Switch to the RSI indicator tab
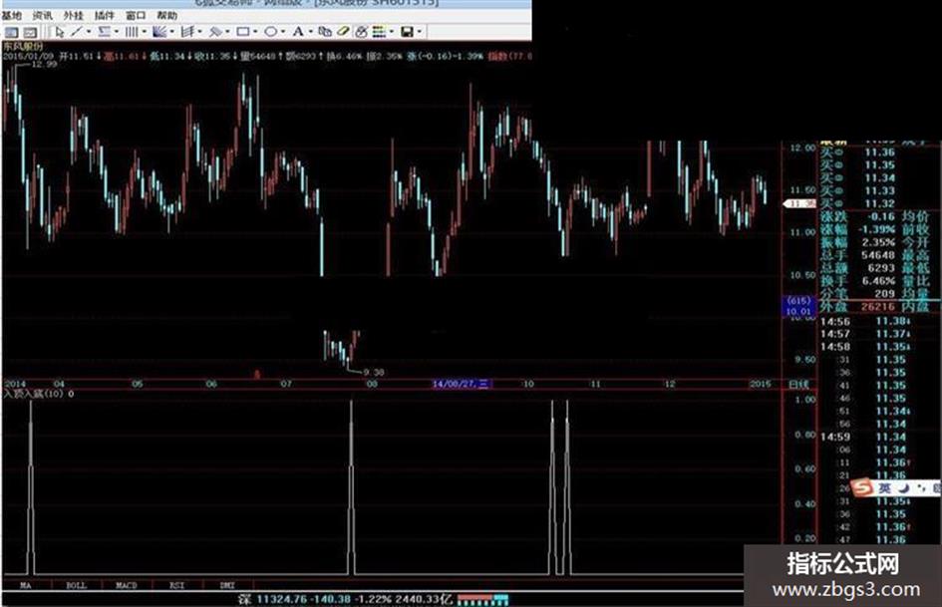Viewport: 942px width, 607px height. [177, 585]
